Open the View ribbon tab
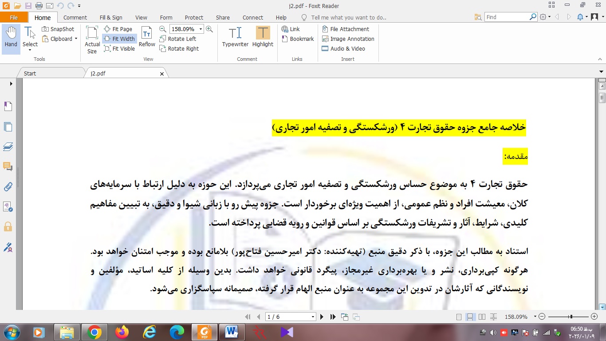606x341 pixels. [x=141, y=17]
